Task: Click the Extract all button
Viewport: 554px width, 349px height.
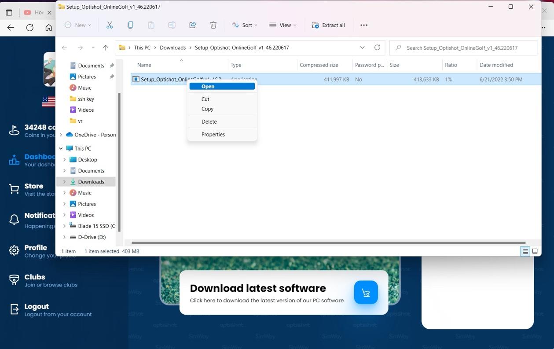Action: tap(328, 25)
